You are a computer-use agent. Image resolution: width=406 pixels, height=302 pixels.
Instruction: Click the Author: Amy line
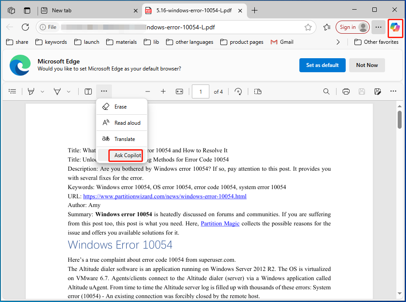[x=84, y=205]
